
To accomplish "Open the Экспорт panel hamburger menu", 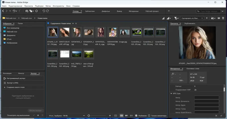I will pyautogui.click(x=39, y=73).
